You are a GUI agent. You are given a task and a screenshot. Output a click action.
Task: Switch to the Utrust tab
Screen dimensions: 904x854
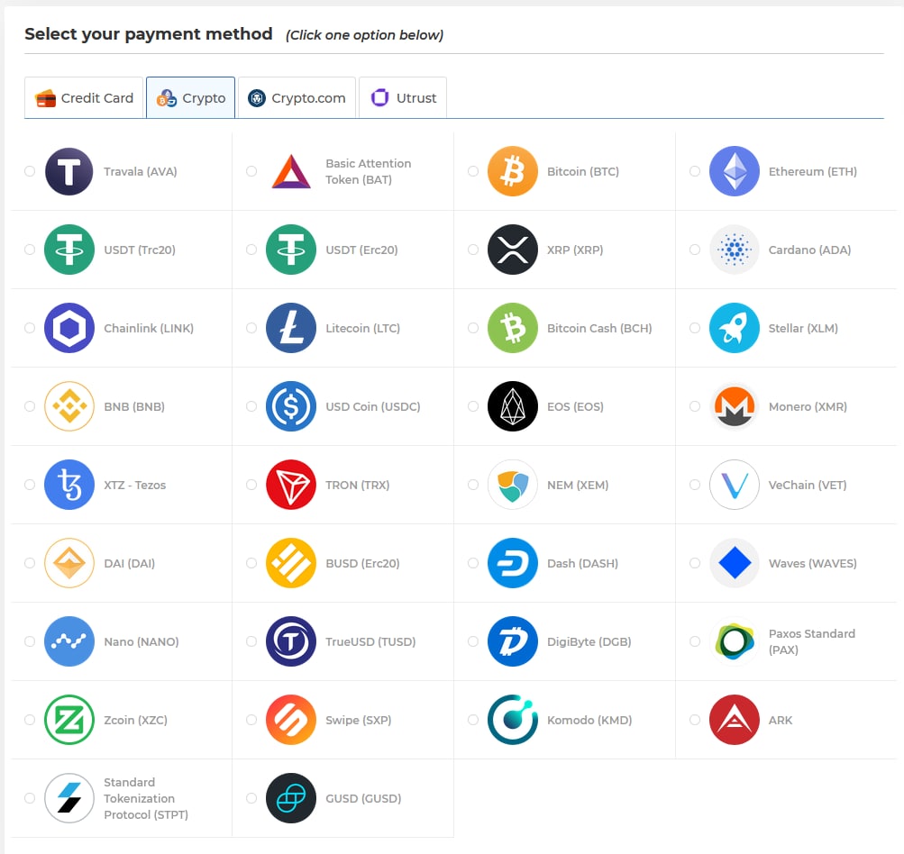coord(403,98)
